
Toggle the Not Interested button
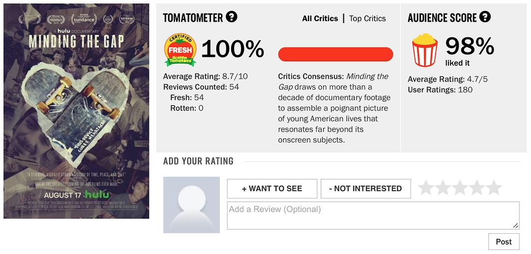click(x=365, y=189)
